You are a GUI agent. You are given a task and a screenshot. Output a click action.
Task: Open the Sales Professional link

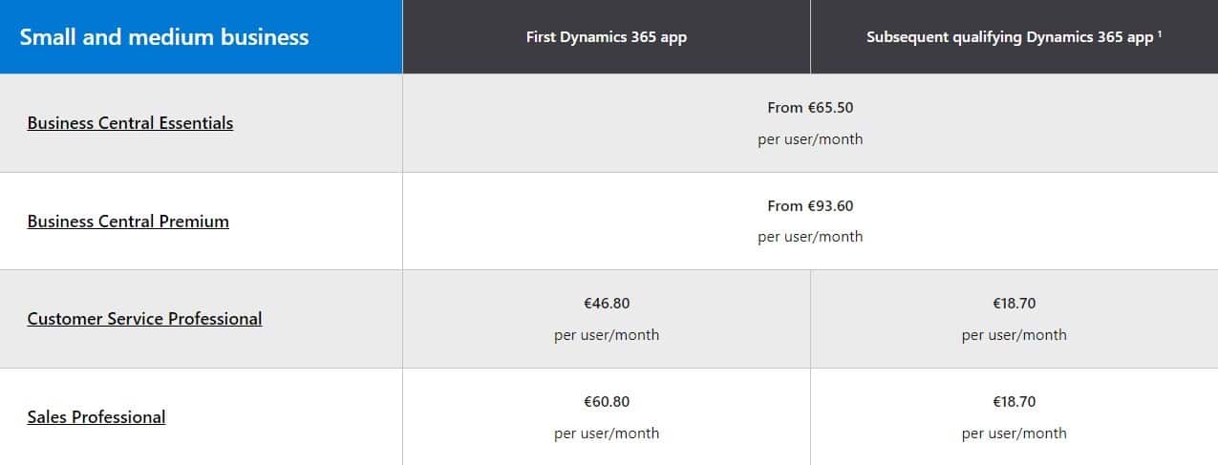coord(96,417)
